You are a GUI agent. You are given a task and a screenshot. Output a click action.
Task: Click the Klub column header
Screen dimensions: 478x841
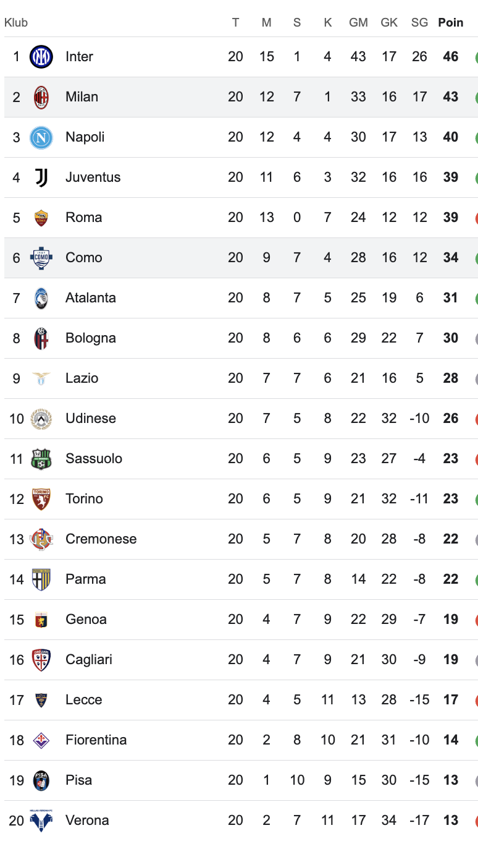coord(16,23)
